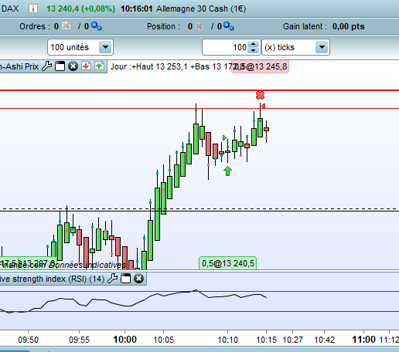Image resolution: width=399 pixels, height=352 pixels.
Task: Click the 100 ticks value field
Action: (225, 47)
